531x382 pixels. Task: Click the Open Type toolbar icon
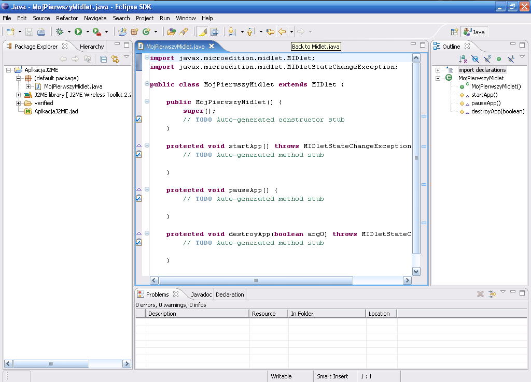(x=171, y=32)
